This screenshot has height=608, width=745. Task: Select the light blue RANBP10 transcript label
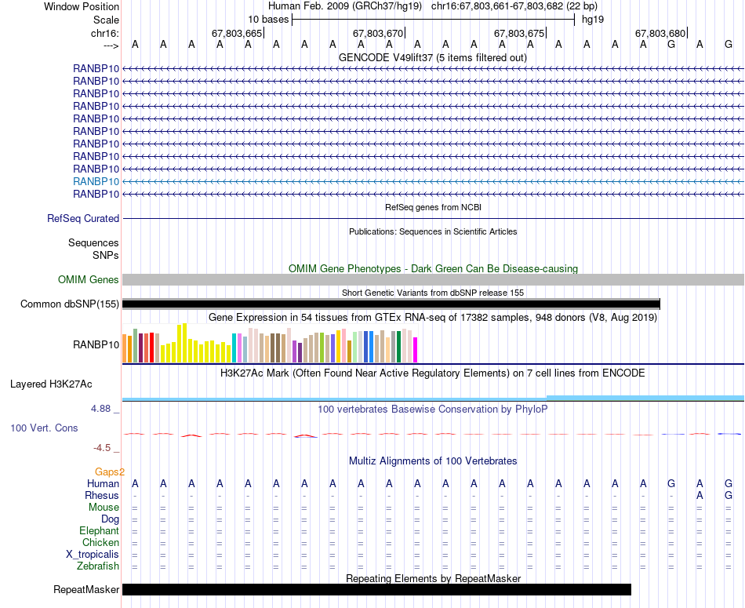[x=96, y=181]
